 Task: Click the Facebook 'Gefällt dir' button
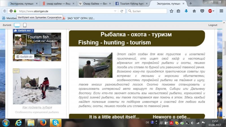[x=23, y=57]
